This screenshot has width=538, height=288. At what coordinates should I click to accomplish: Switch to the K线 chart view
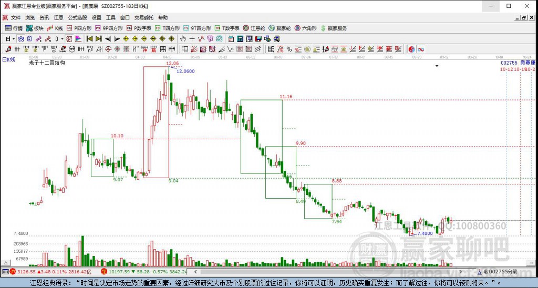[x=55, y=28]
